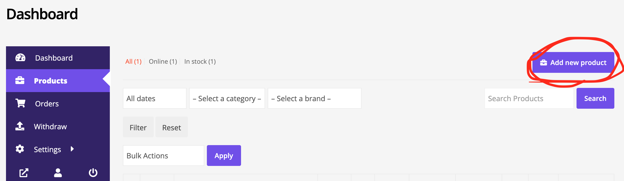Switch to the Online (1) filter tab
This screenshot has height=181, width=624.
(163, 62)
